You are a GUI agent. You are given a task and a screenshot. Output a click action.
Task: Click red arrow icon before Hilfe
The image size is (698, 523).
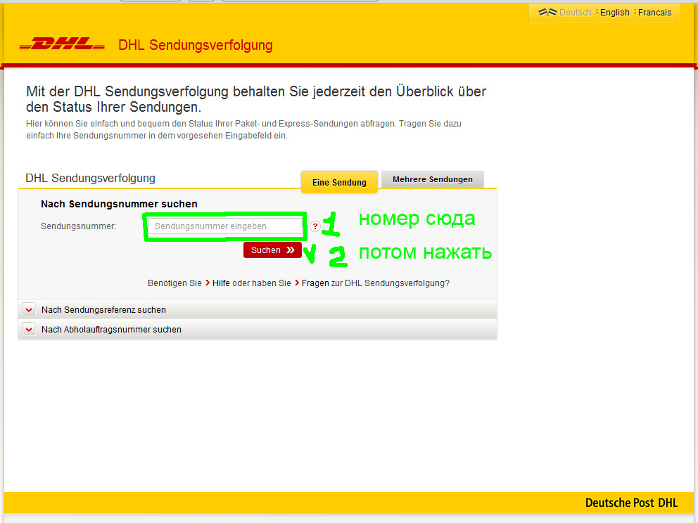pyautogui.click(x=208, y=283)
